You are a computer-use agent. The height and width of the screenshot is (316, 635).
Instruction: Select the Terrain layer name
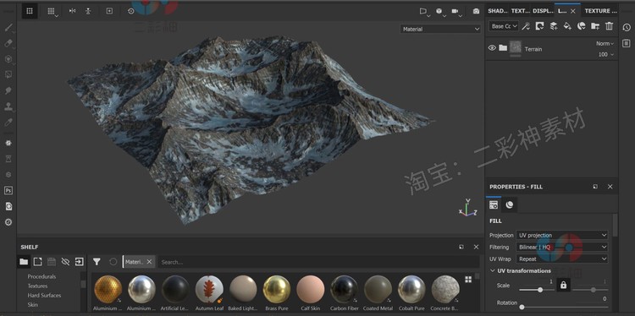533,49
